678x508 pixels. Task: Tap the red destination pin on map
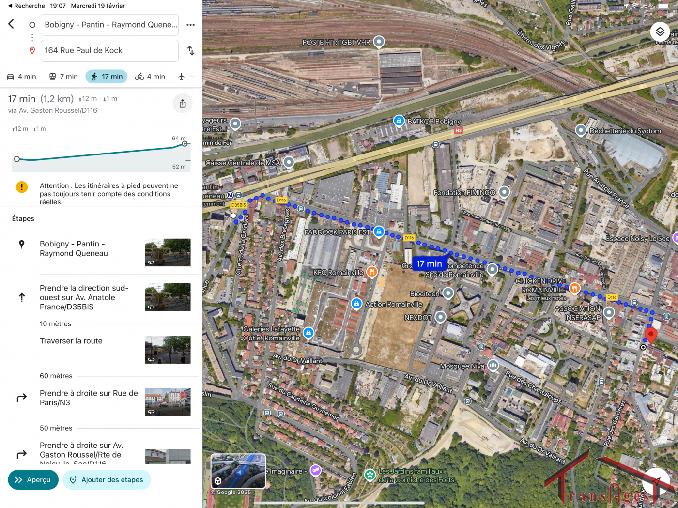(650, 335)
